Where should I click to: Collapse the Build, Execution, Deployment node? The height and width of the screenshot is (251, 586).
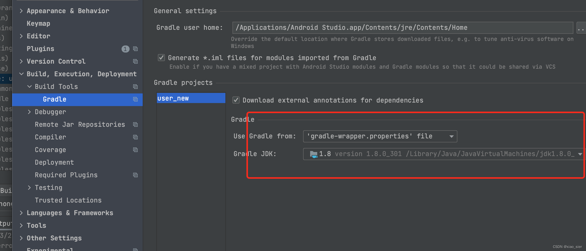click(21, 74)
